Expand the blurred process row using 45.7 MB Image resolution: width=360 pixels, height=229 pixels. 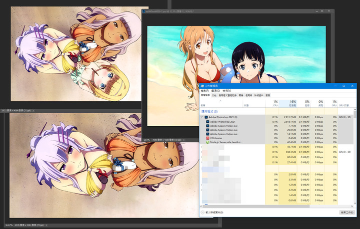click(202, 147)
